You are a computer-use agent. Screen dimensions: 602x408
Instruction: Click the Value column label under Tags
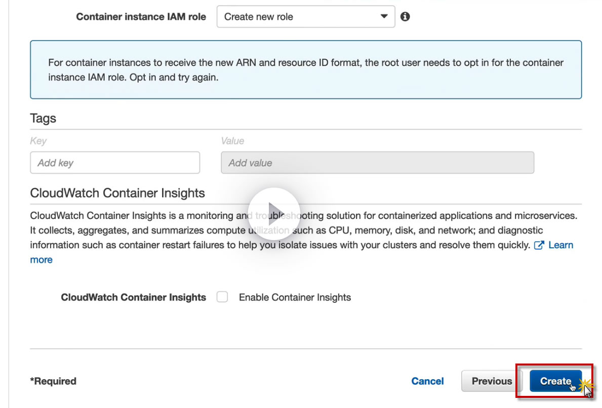[x=232, y=141]
